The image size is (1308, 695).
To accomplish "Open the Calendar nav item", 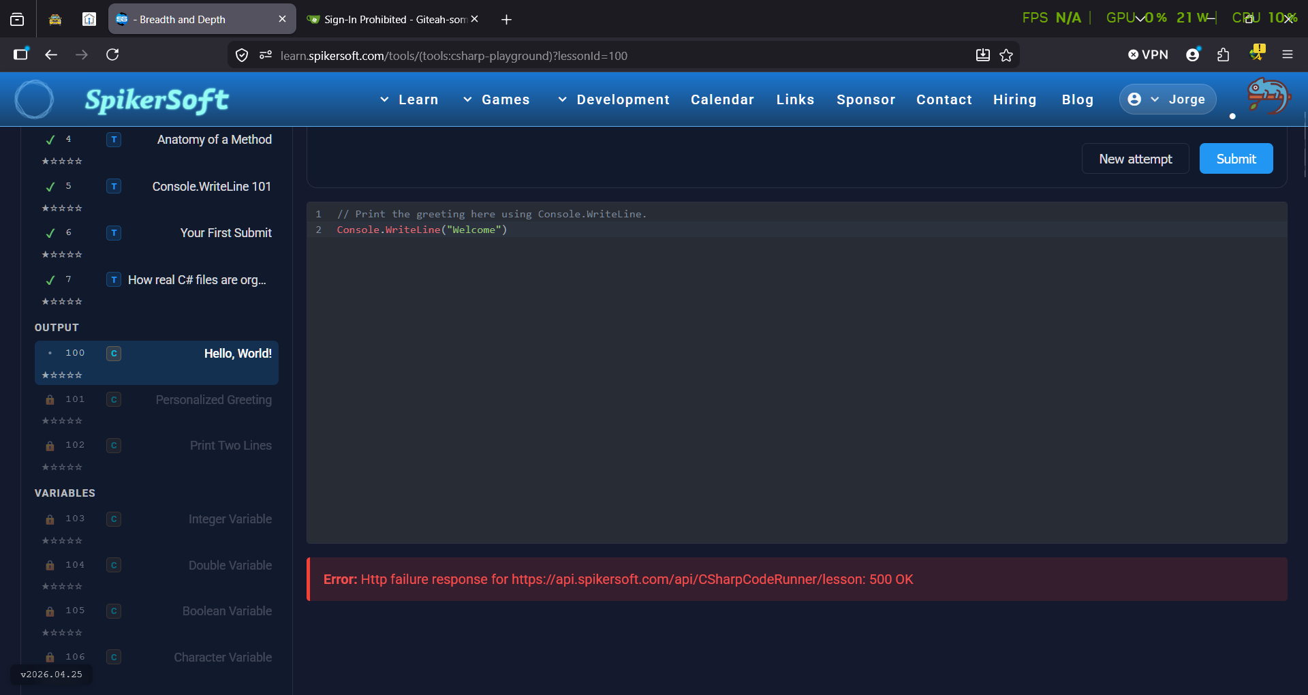I will (722, 99).
